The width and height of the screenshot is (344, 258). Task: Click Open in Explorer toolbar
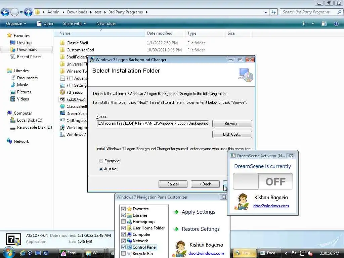pyautogui.click(x=45, y=24)
